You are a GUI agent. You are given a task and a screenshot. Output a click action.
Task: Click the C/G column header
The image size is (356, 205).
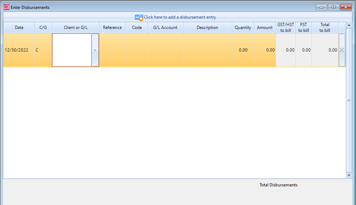[43, 28]
